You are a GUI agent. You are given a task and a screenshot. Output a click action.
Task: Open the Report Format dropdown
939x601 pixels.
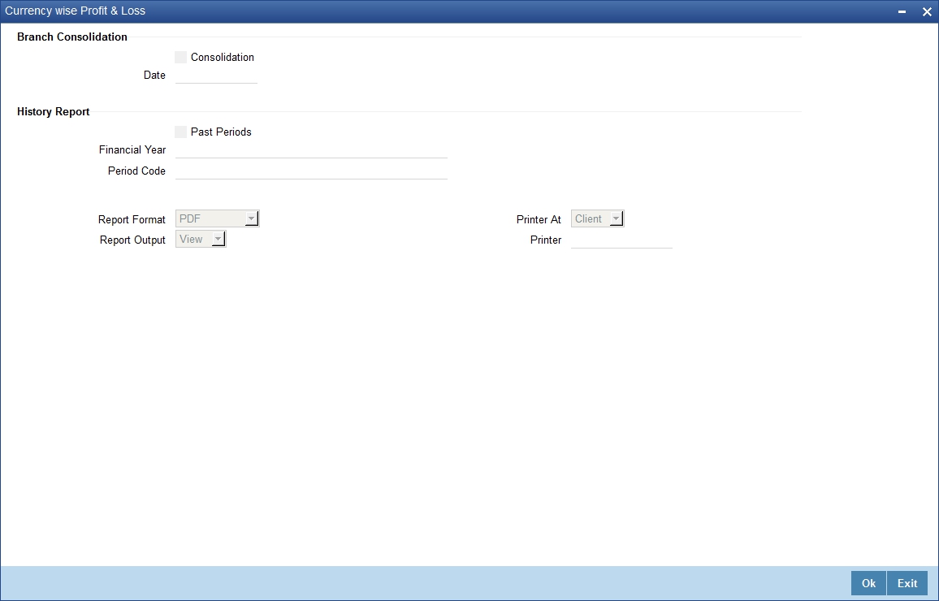click(218, 219)
